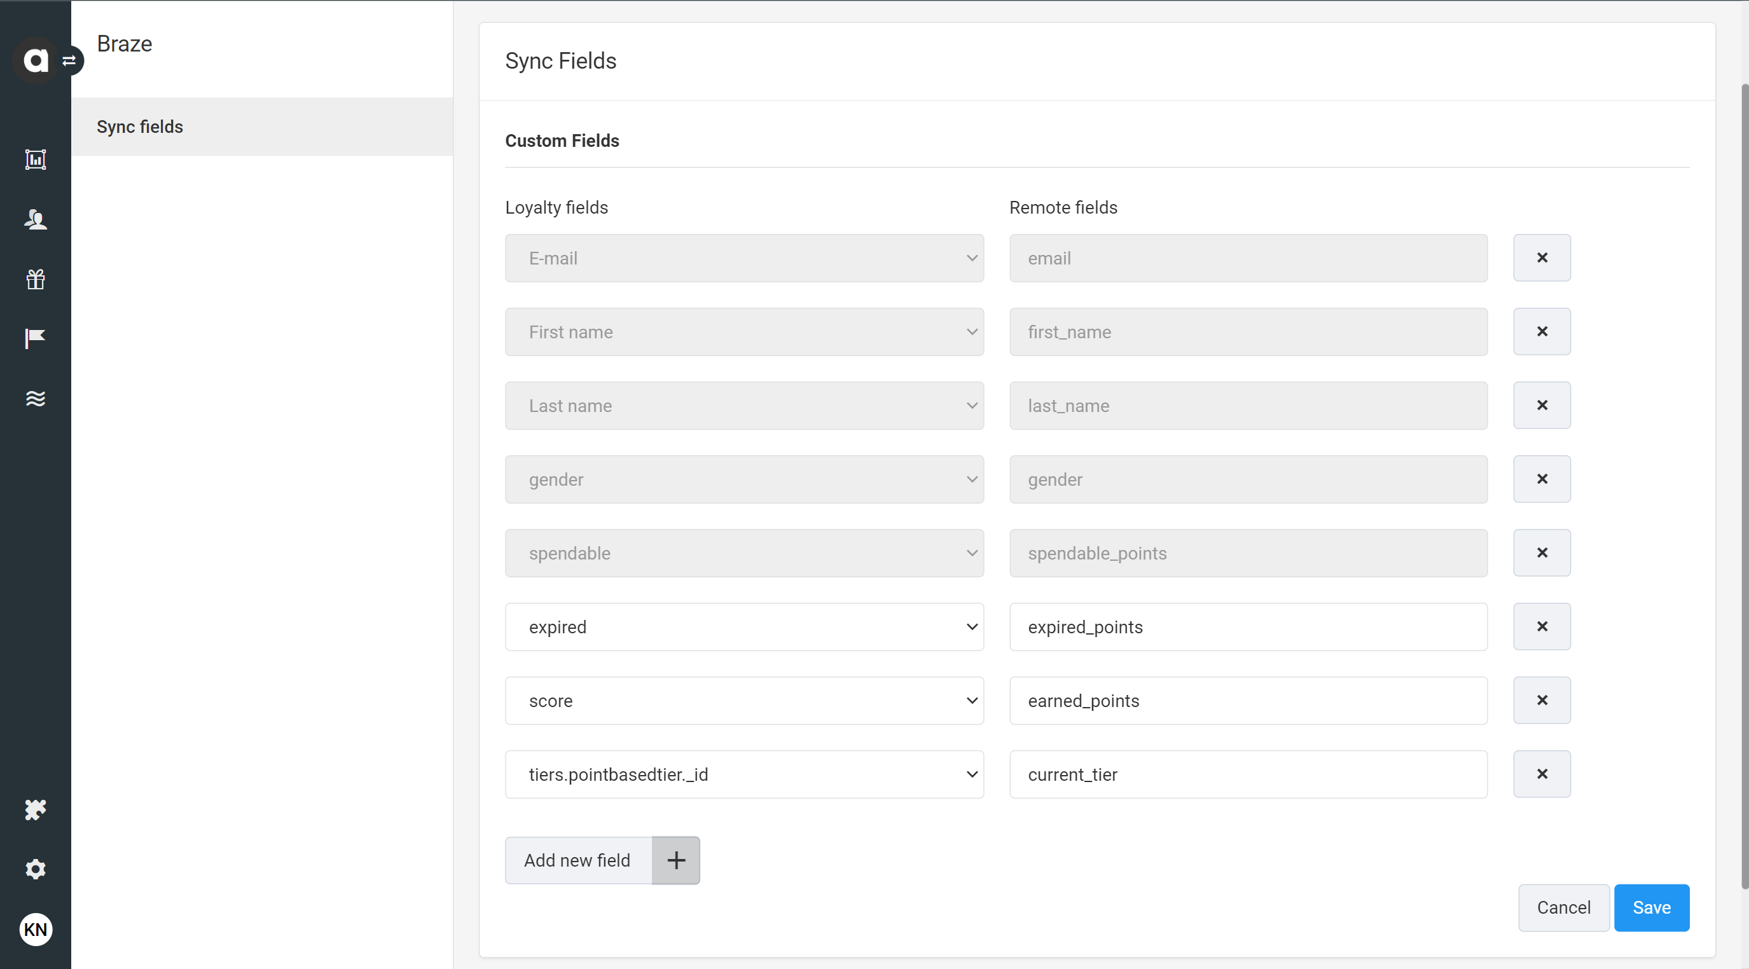
Task: Click the dashboard/analytics icon in sidebar
Action: pos(34,159)
